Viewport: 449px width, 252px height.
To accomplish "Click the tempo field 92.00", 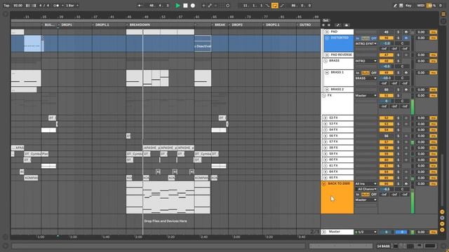I will [x=18, y=6].
